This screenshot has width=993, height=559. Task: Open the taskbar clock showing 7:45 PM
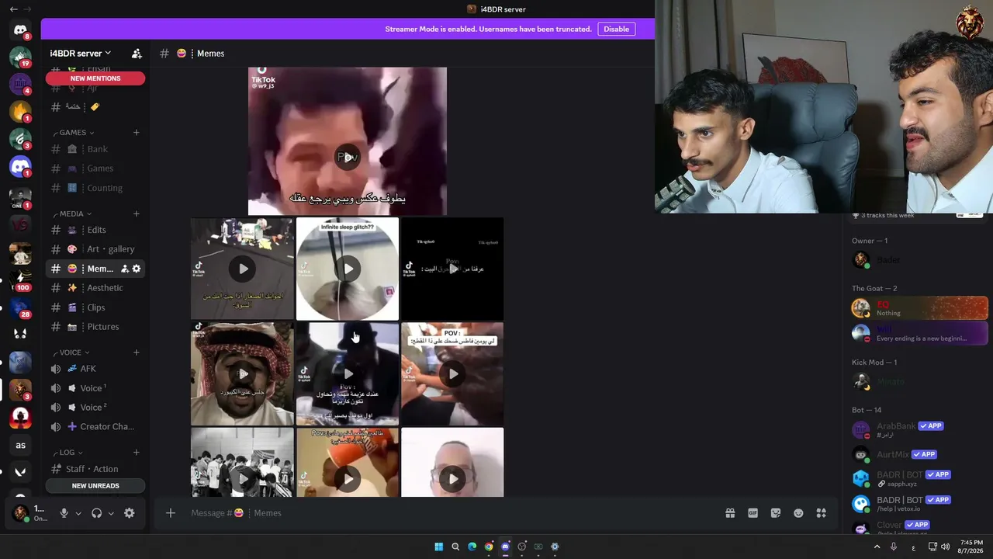point(971,547)
